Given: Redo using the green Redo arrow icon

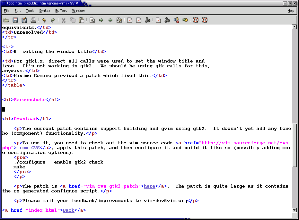Looking at the screenshot, I should (53, 20).
